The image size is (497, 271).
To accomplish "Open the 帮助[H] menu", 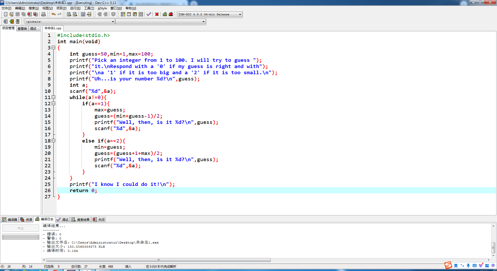I will point(131,8).
